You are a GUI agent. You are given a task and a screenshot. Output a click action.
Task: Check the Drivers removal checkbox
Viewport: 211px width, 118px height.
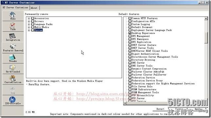click(32, 21)
